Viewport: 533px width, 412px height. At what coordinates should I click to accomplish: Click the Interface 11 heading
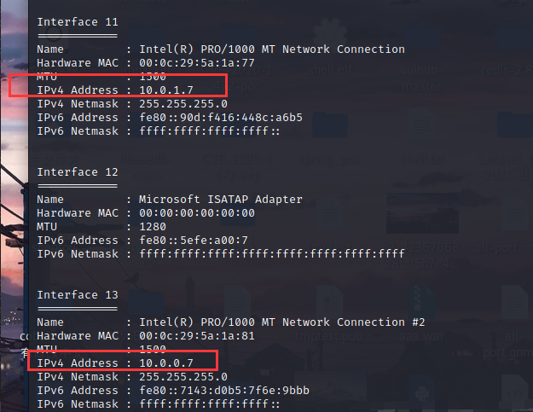(78, 22)
